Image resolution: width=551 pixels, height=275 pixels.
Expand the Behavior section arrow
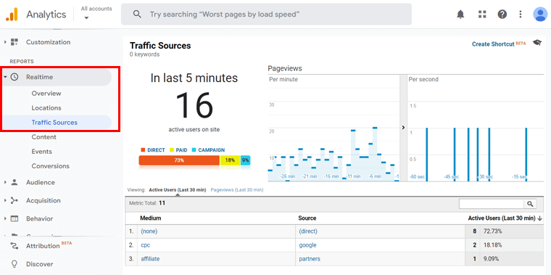(x=5, y=218)
